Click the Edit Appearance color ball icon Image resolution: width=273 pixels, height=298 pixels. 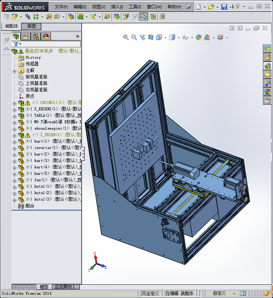coord(199,37)
